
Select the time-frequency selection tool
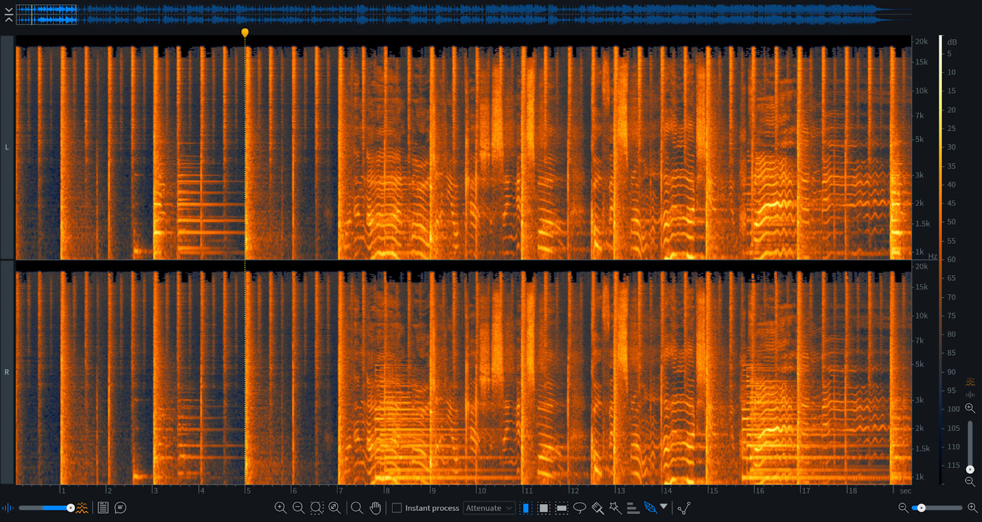coord(543,508)
